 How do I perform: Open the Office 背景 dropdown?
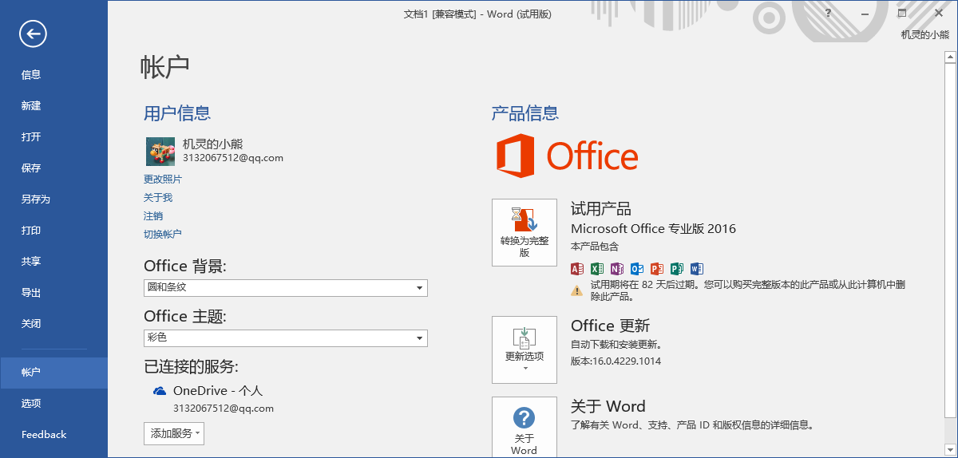pyautogui.click(x=285, y=288)
